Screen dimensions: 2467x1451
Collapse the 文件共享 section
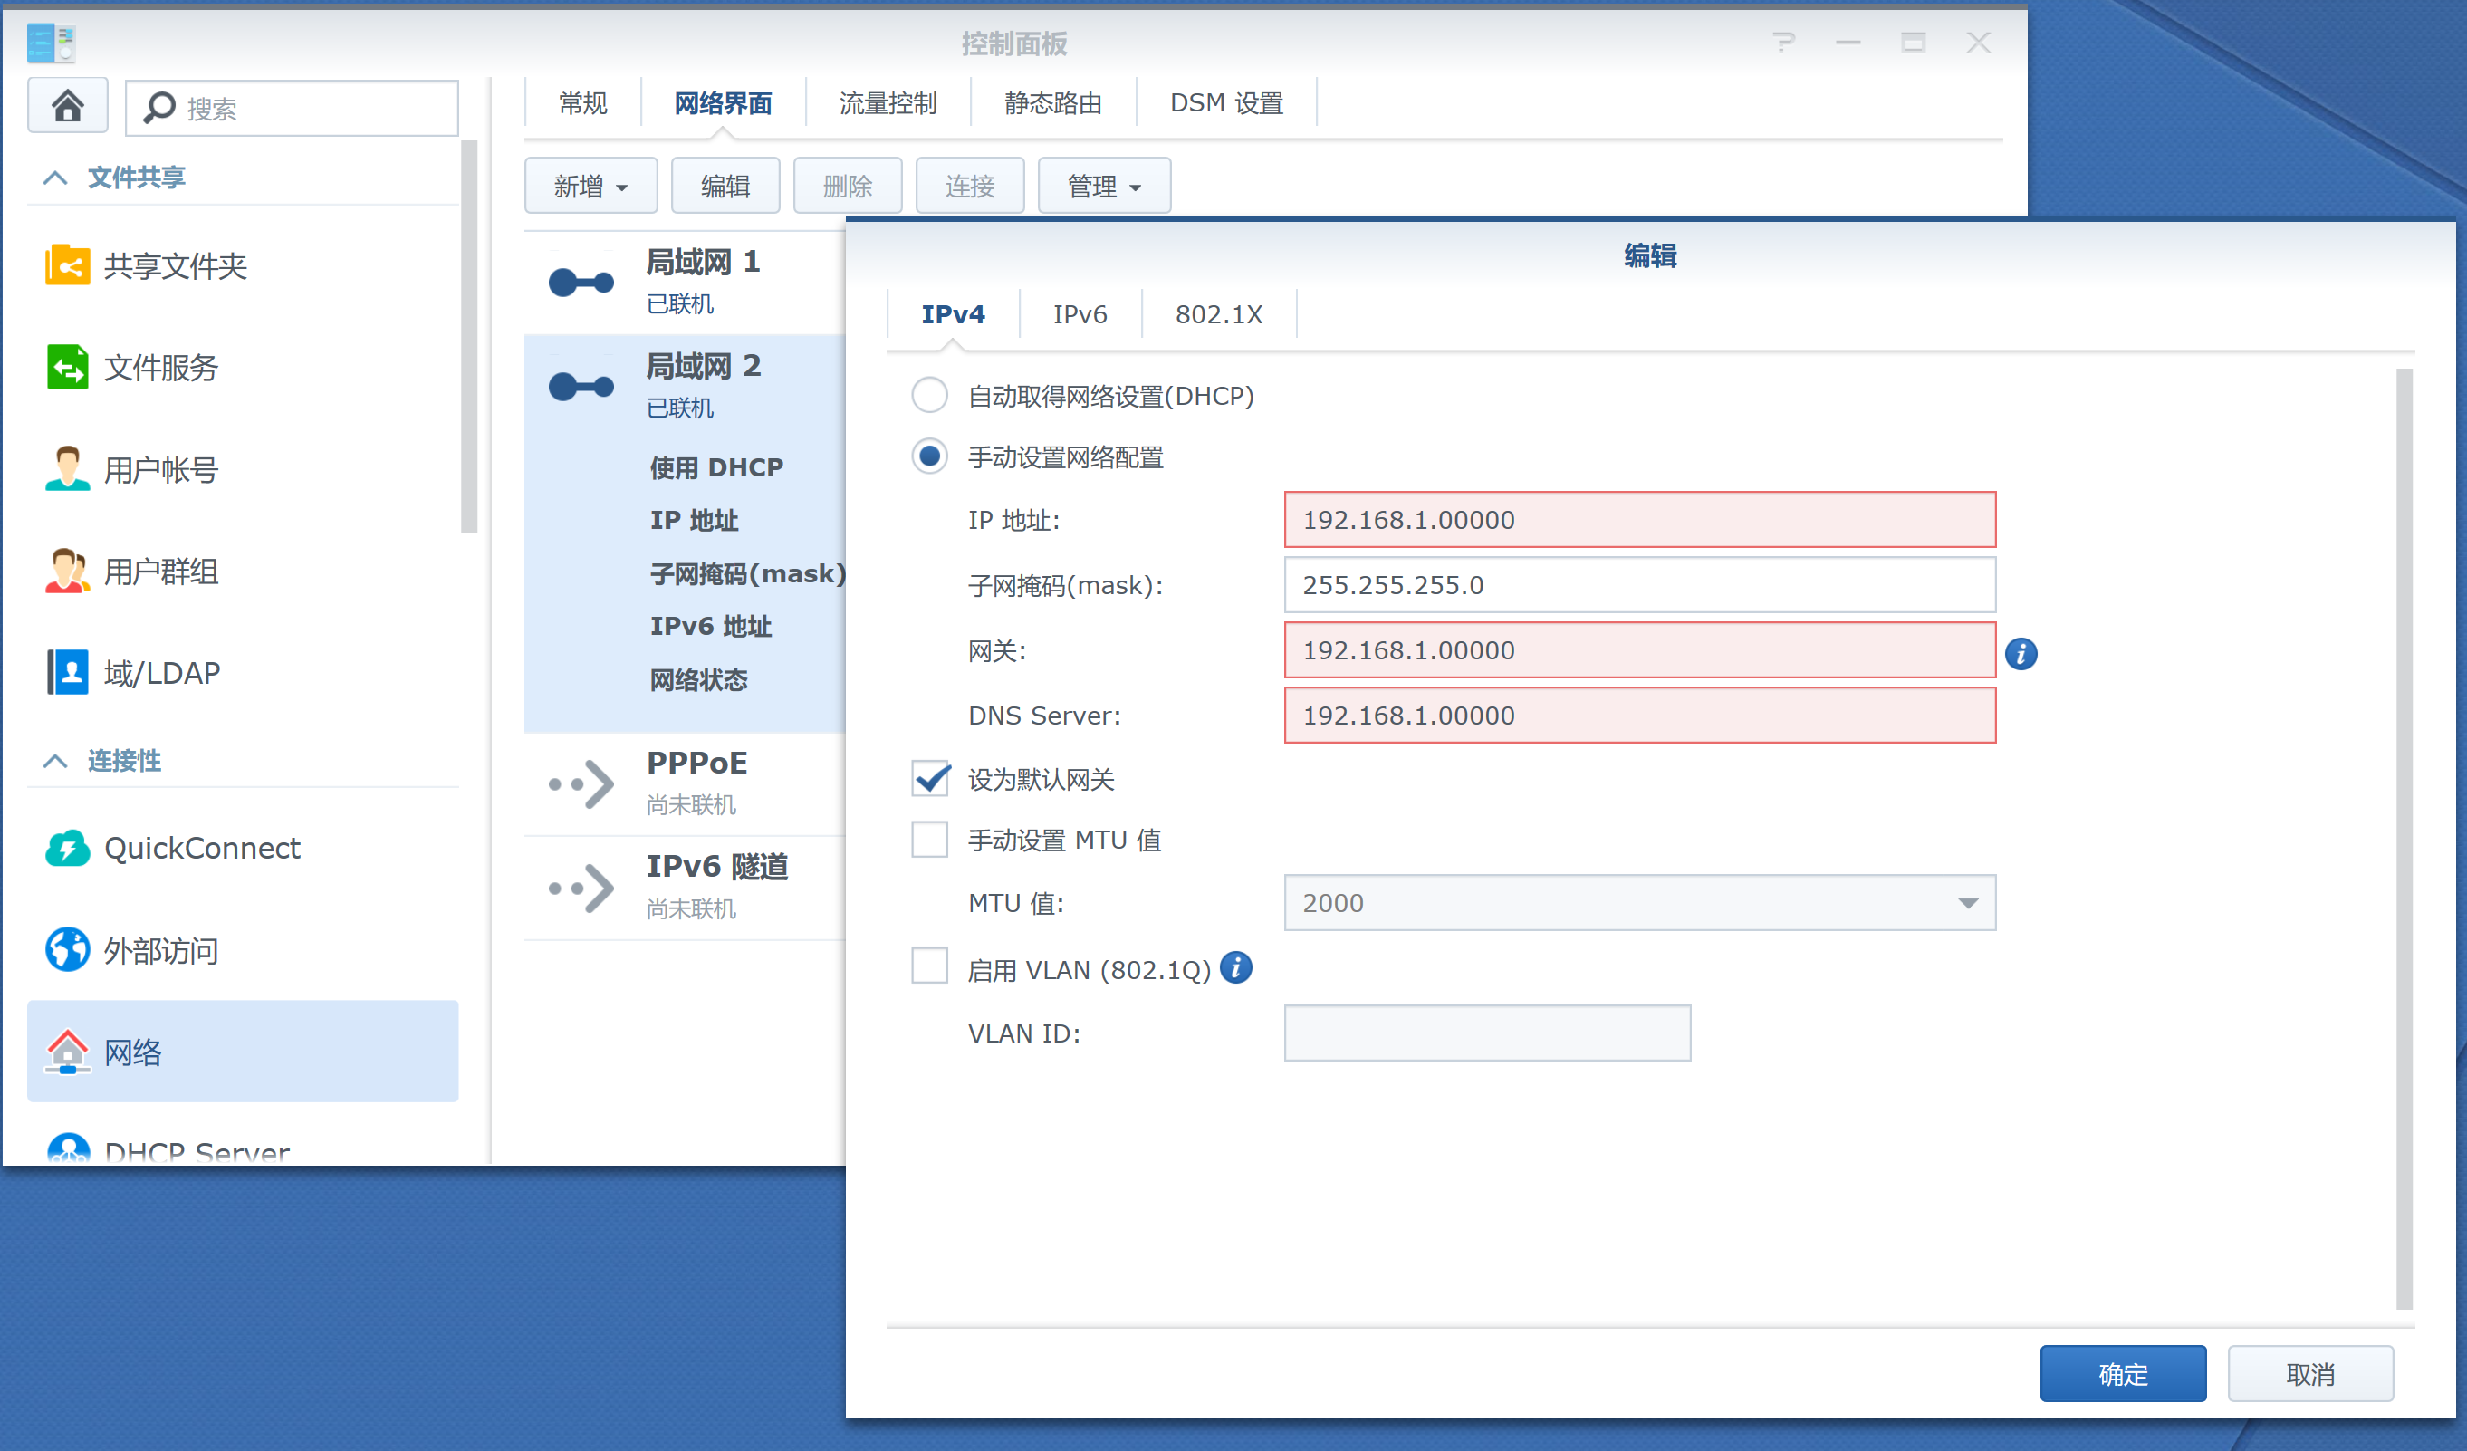56,178
